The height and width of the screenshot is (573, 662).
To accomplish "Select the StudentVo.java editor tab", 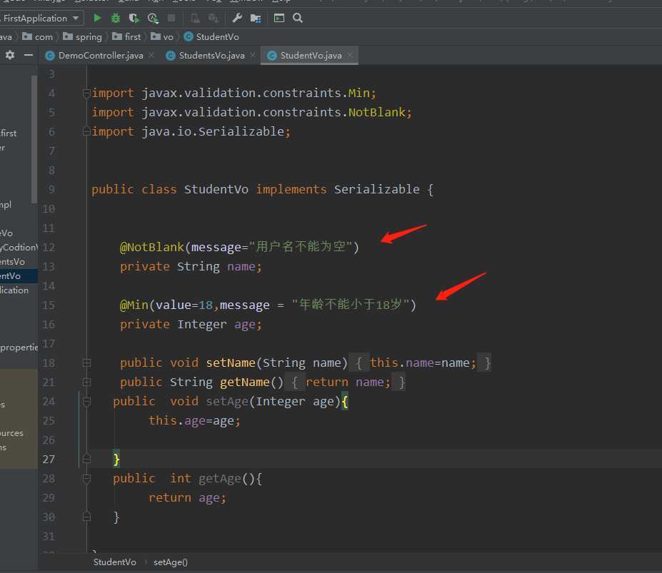I will click(x=311, y=55).
